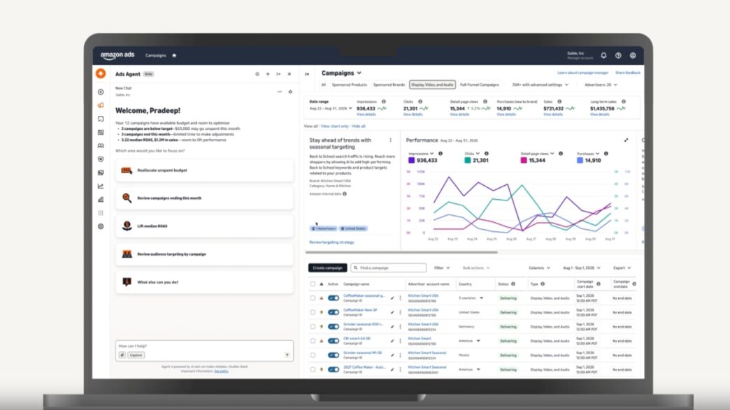Favorite the chat with star icon
Screen dimensions: 730x410
(290, 91)
